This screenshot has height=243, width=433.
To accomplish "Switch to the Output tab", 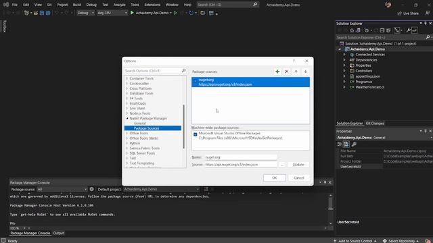I will (58, 233).
